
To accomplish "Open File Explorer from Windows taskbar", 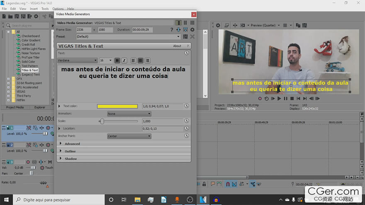I will pyautogui.click(x=137, y=200).
